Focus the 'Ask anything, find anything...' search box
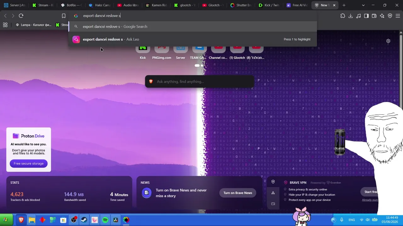403x226 pixels. (200, 82)
